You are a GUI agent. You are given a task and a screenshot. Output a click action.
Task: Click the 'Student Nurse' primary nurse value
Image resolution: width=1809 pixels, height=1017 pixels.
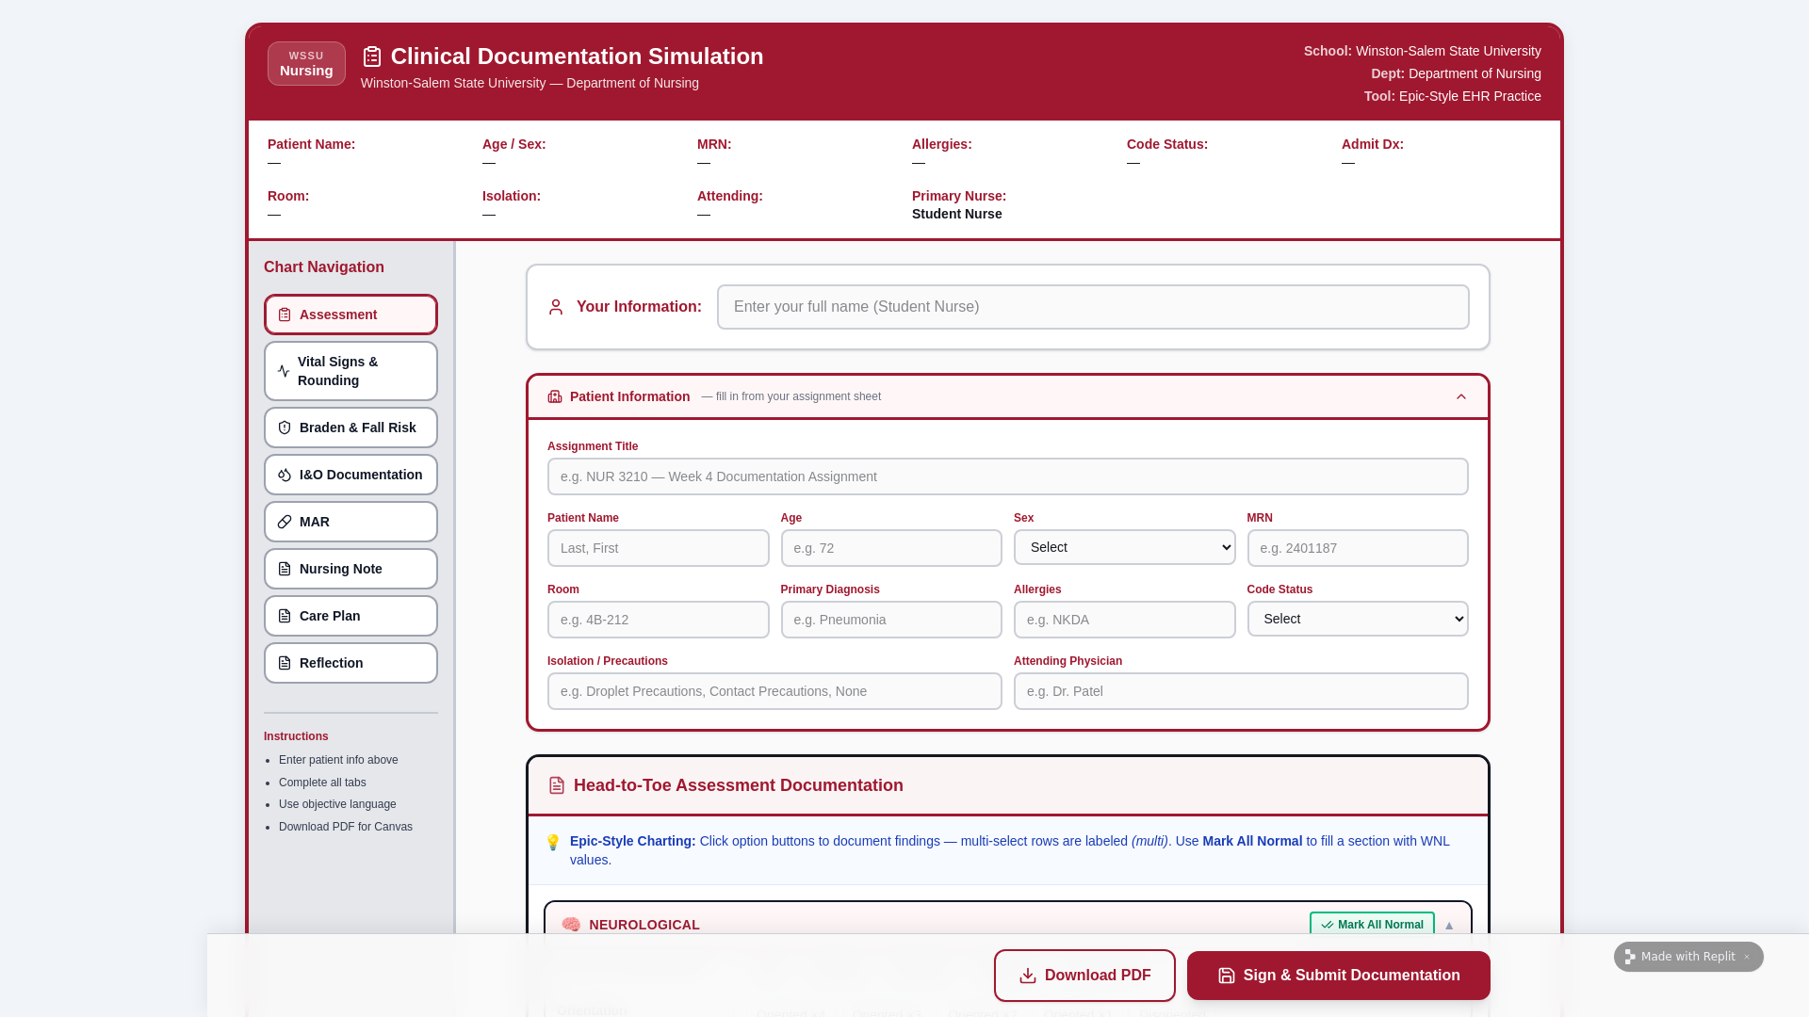(956, 214)
